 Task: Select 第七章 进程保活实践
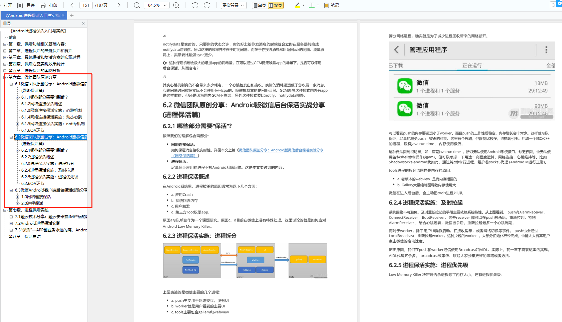coord(29,210)
